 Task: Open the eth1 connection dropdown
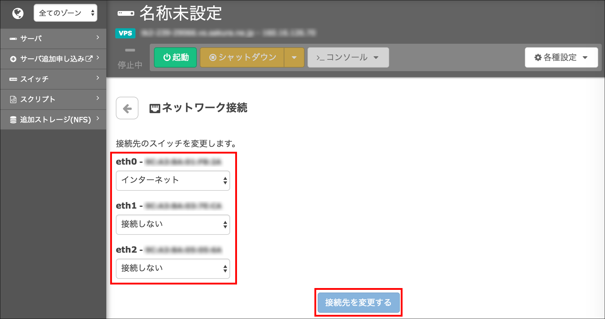tap(173, 224)
